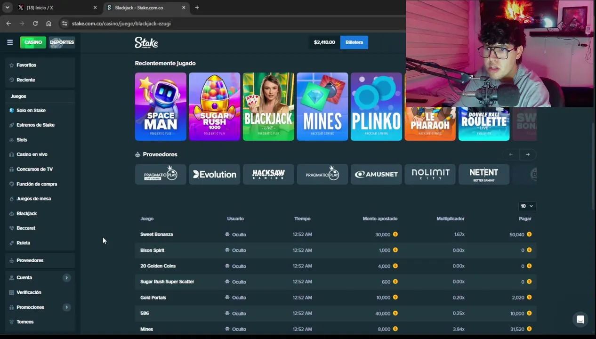Open a new browser tab

point(197,8)
